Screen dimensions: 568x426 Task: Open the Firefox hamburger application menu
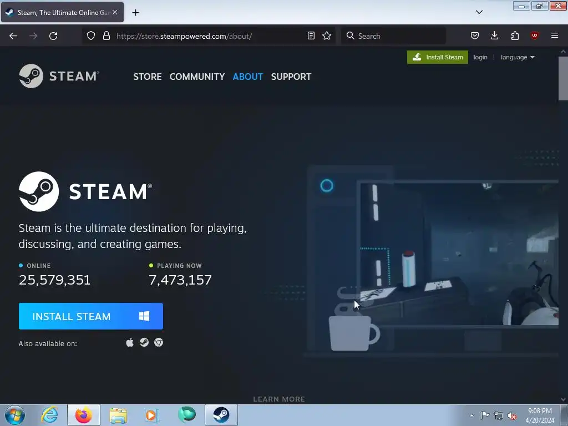tap(555, 35)
